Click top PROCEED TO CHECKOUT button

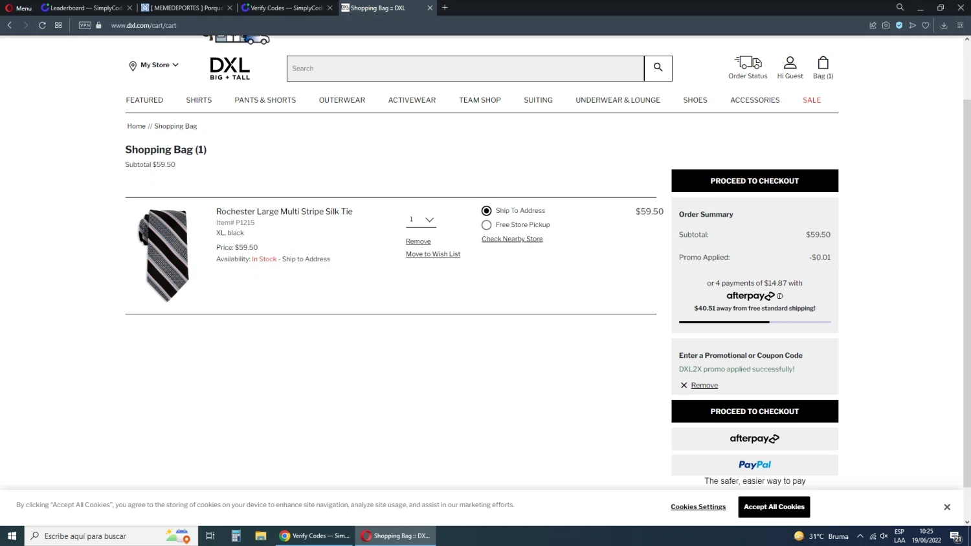click(x=755, y=180)
